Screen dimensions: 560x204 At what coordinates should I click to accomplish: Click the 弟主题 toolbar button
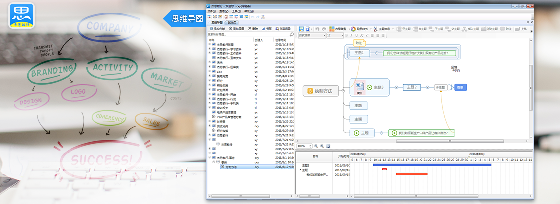(420, 29)
